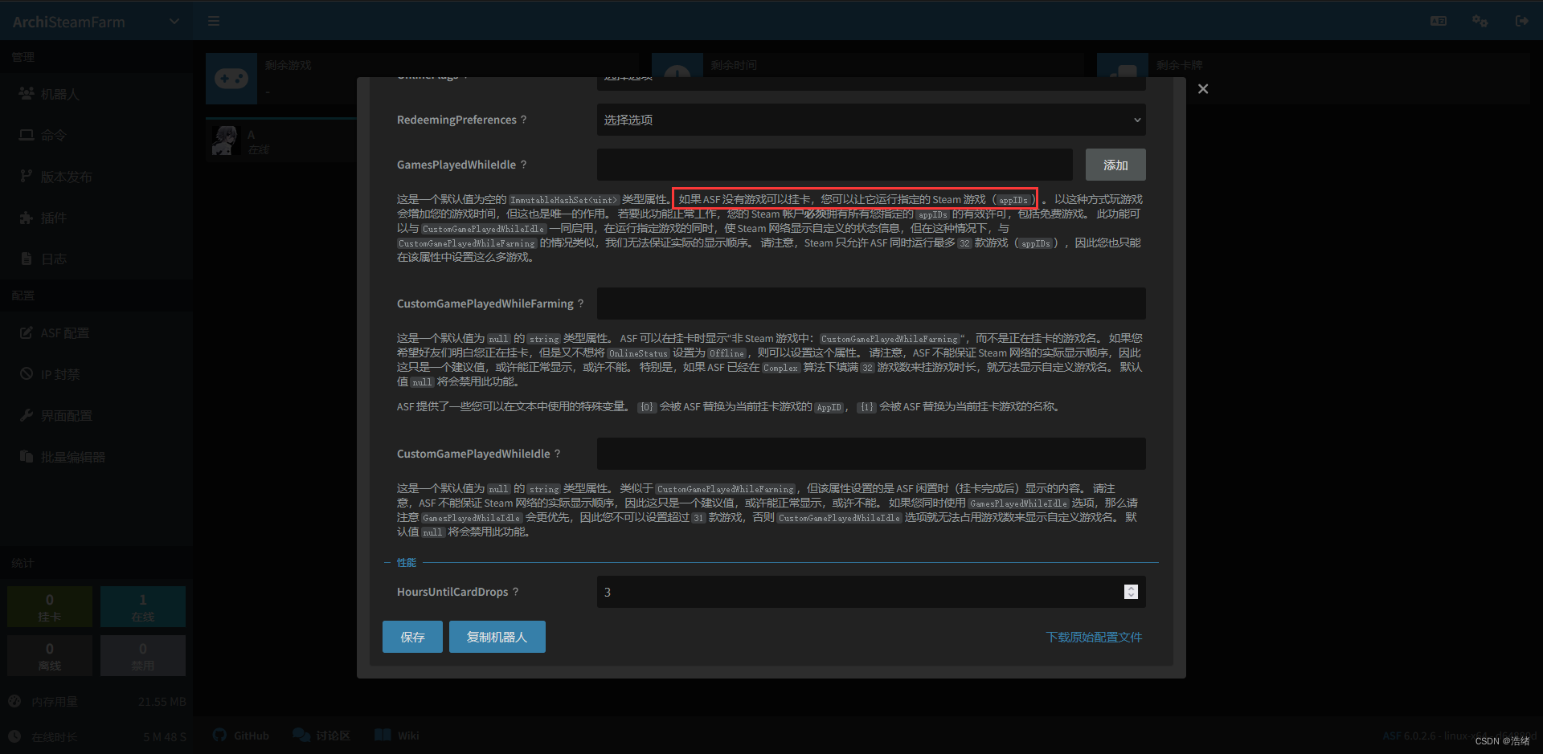
Task: Expand the ArchiSteamFarm title dropdown arrow
Action: tap(174, 22)
